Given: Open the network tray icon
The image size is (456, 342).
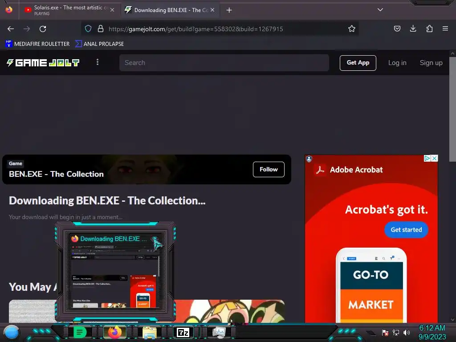Looking at the screenshot, I should click(395, 332).
